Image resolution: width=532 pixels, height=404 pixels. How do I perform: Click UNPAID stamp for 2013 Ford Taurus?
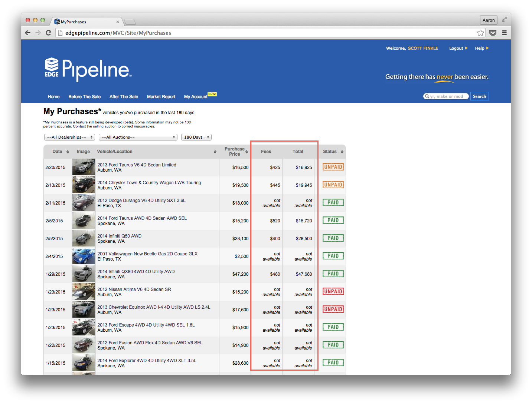pyautogui.click(x=333, y=167)
